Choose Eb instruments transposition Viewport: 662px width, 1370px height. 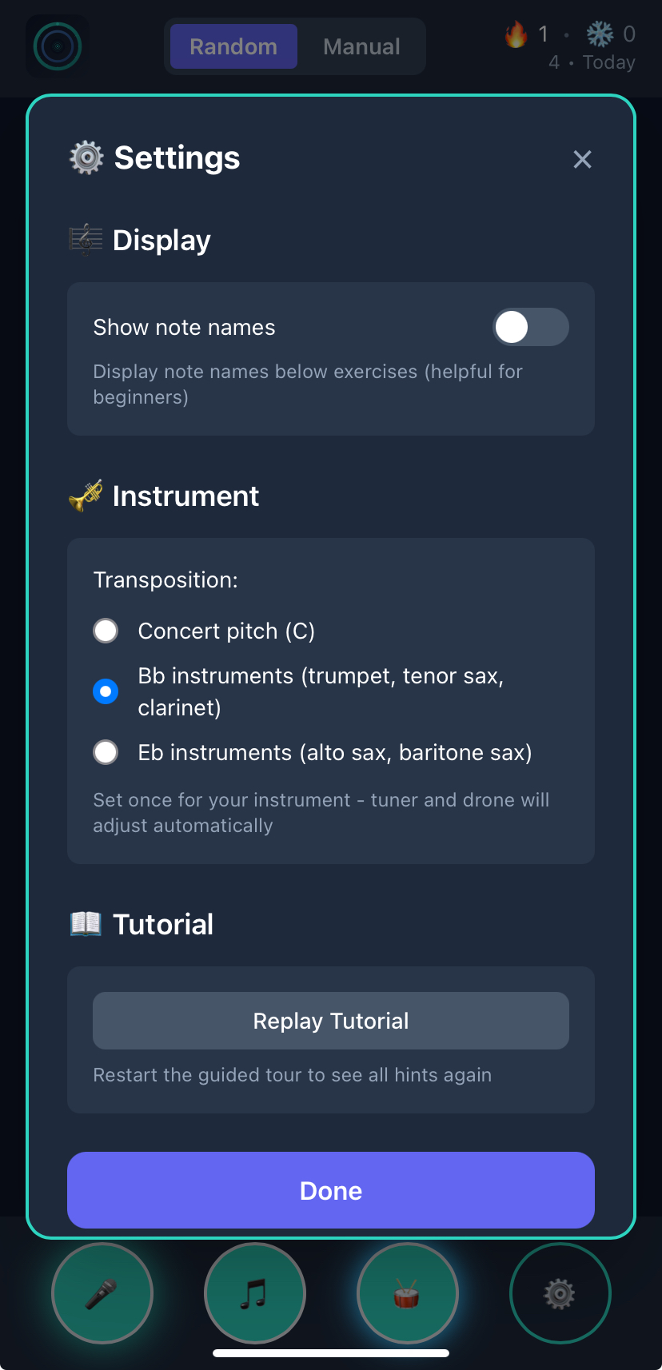[x=106, y=752]
